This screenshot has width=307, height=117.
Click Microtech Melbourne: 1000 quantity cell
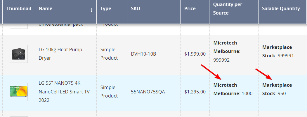tap(233, 89)
